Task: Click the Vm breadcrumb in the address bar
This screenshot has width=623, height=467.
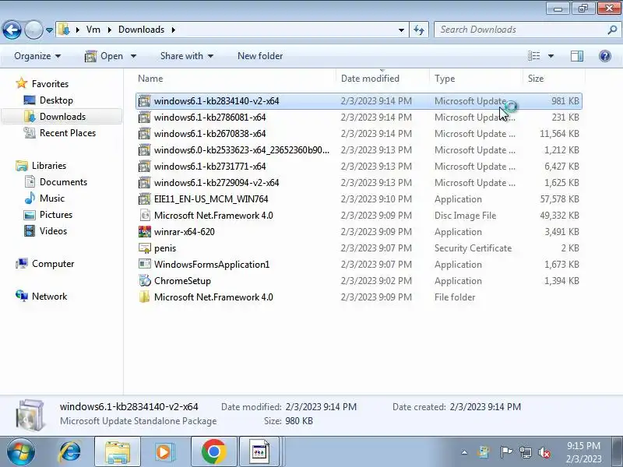Action: (x=93, y=30)
